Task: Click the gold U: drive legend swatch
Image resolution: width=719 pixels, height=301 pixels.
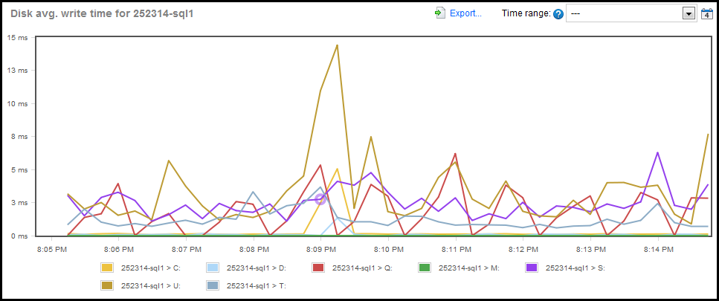Action: [x=108, y=285]
